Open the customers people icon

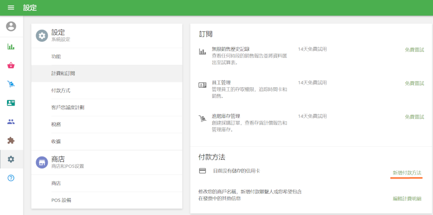(11, 122)
